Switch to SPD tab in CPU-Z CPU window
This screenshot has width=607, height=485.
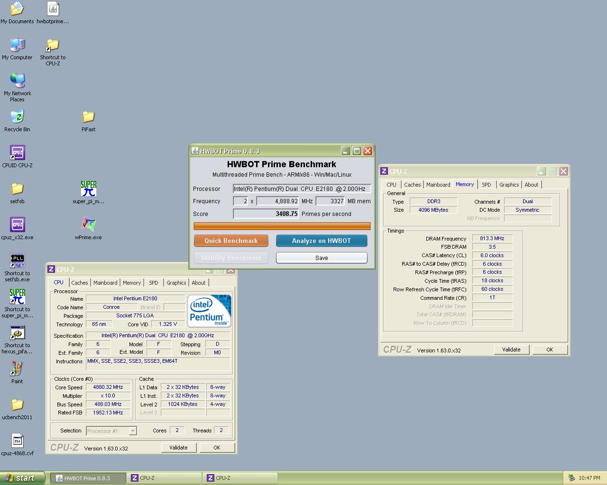pos(154,283)
